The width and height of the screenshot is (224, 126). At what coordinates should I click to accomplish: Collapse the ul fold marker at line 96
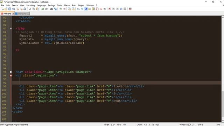[11, 76]
